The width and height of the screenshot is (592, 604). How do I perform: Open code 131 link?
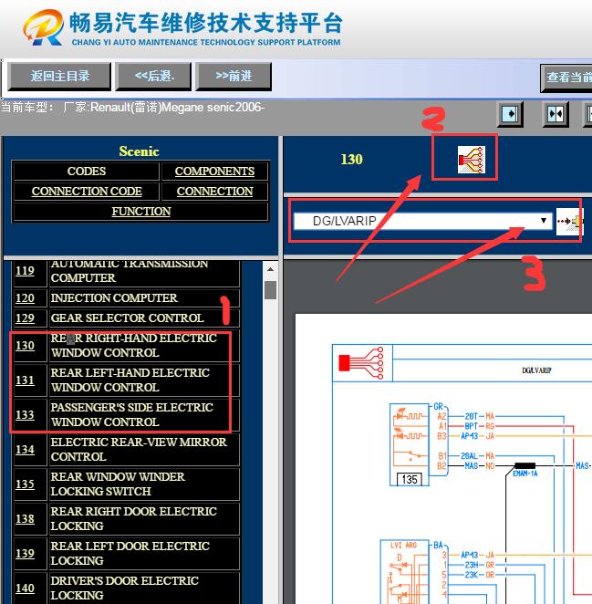25,380
